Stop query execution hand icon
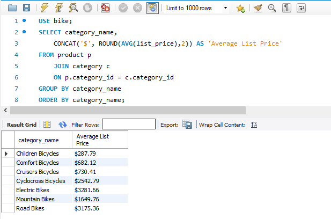Viewport: 331px width, 219px height. (87, 8)
